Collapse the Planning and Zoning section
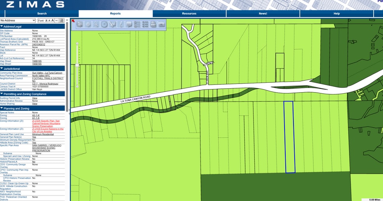This screenshot has width=383, height=201. (2, 108)
